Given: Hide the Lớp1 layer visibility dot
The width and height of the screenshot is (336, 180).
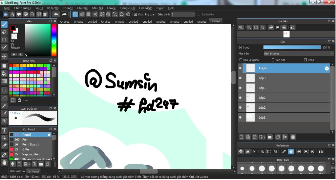Looking at the screenshot, I should pos(240,117).
